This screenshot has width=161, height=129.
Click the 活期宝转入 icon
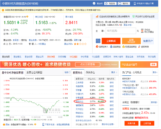(97, 47)
